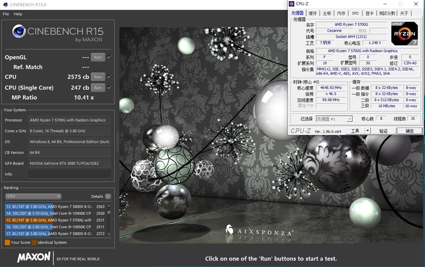Screen dimensions: 425x267
Task: Open the Help menu in Cinebench
Action: pos(18,14)
